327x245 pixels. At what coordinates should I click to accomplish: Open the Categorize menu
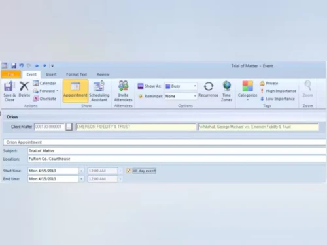click(x=247, y=90)
